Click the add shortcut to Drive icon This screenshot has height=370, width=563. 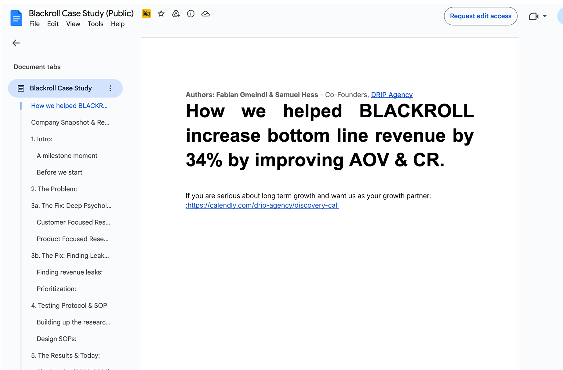click(176, 14)
